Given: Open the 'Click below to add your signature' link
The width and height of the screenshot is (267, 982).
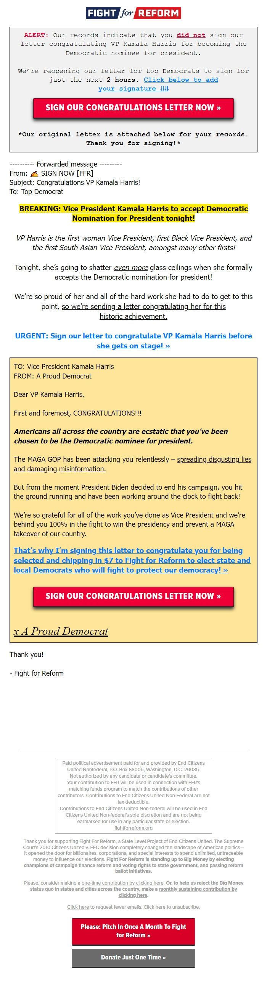Looking at the screenshot, I should pos(180,80).
